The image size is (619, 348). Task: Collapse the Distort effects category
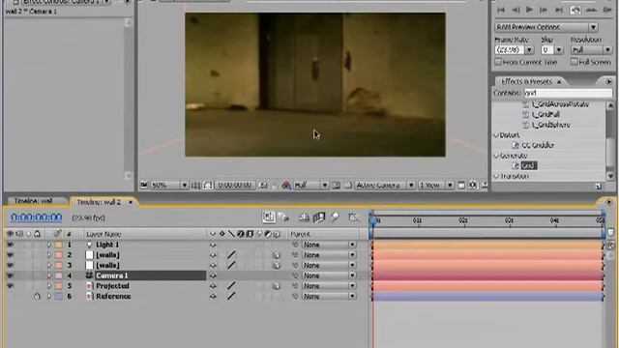496,135
